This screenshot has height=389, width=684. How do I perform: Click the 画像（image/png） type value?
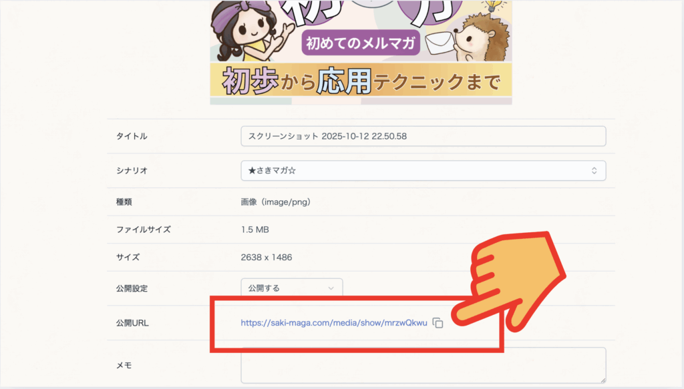tap(275, 201)
